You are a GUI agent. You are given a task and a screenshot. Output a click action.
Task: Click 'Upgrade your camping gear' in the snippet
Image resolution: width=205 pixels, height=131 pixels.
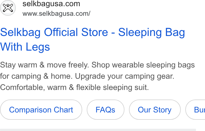(x=124, y=76)
